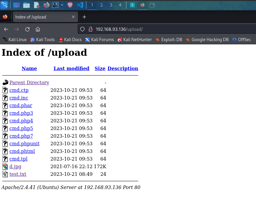Open the Kali applications menu
The height and width of the screenshot is (199, 256).
coord(4,5)
